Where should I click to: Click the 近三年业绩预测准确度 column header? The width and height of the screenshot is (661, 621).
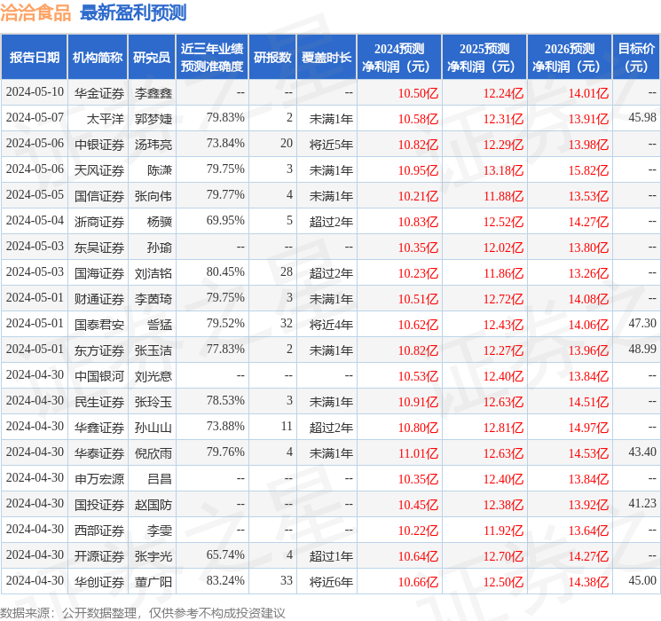(212, 57)
